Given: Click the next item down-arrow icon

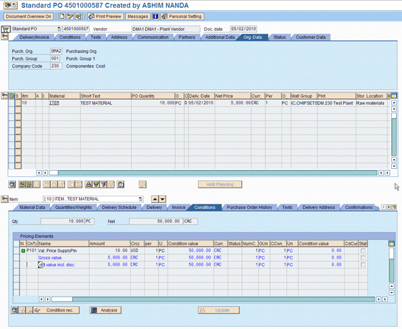Looking at the screenshot, I should tap(162, 199).
